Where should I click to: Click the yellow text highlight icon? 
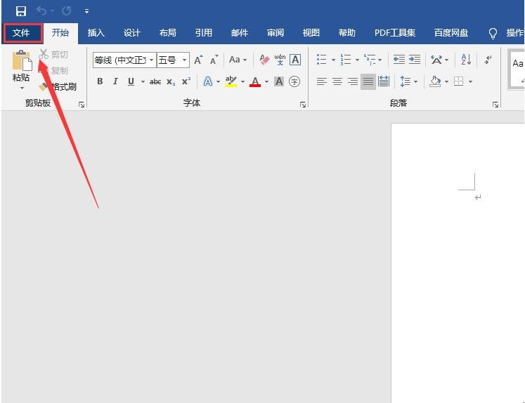tap(231, 81)
